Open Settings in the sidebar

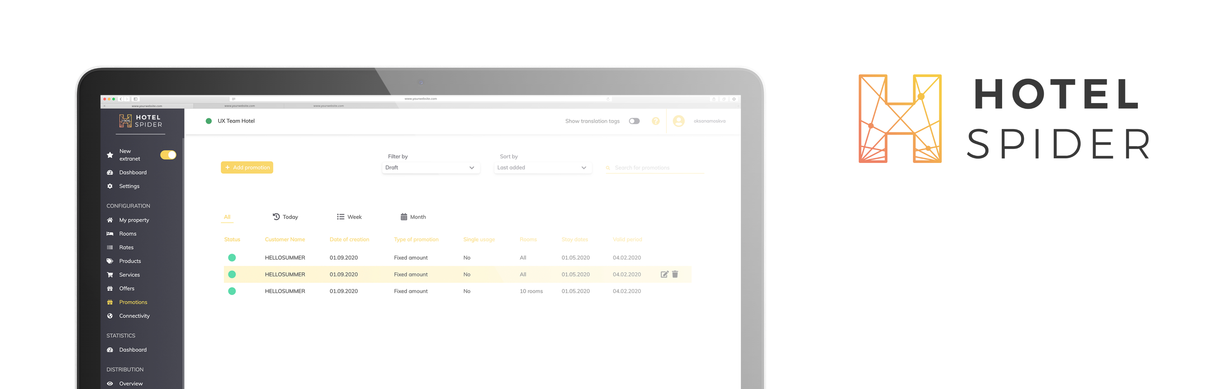pos(129,186)
